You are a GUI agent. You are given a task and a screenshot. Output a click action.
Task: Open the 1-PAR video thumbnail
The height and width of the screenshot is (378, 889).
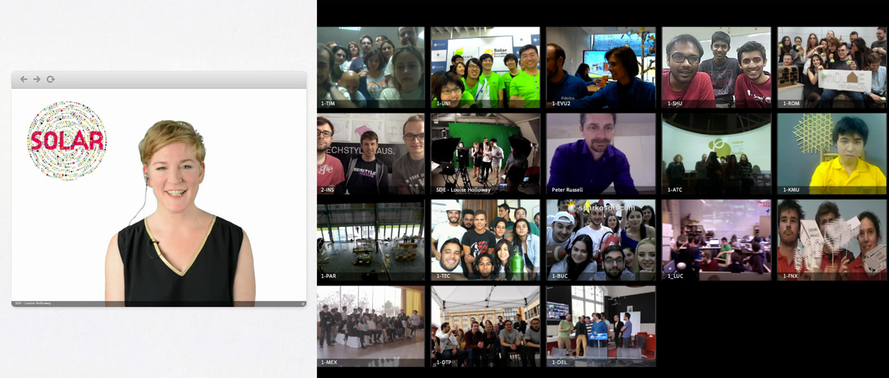[x=371, y=240]
